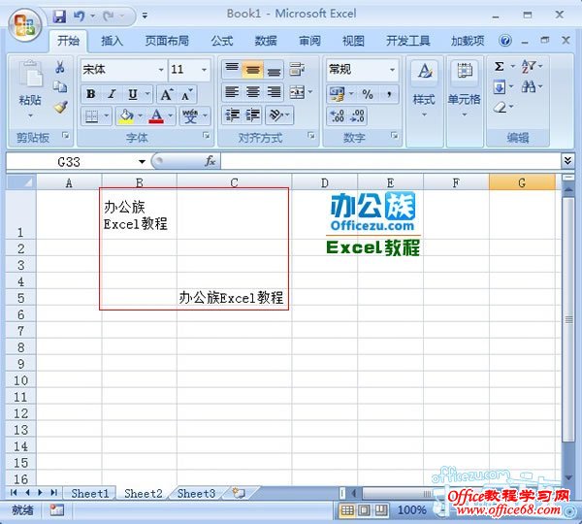The width and height of the screenshot is (582, 524).
Task: Open the font name dropdown 宋体
Action: click(161, 70)
